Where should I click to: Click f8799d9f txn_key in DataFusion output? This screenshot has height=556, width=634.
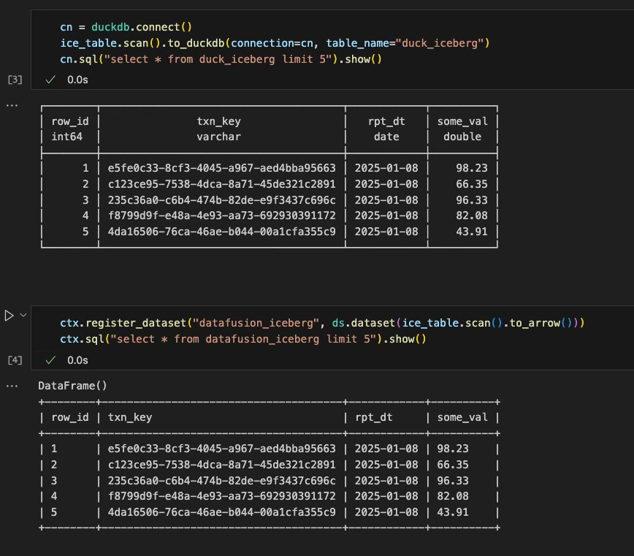pos(221,496)
